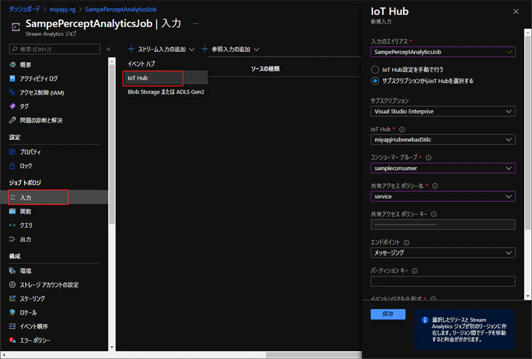Click the 環境 icon
The height and width of the screenshot is (359, 532).
(x=13, y=271)
